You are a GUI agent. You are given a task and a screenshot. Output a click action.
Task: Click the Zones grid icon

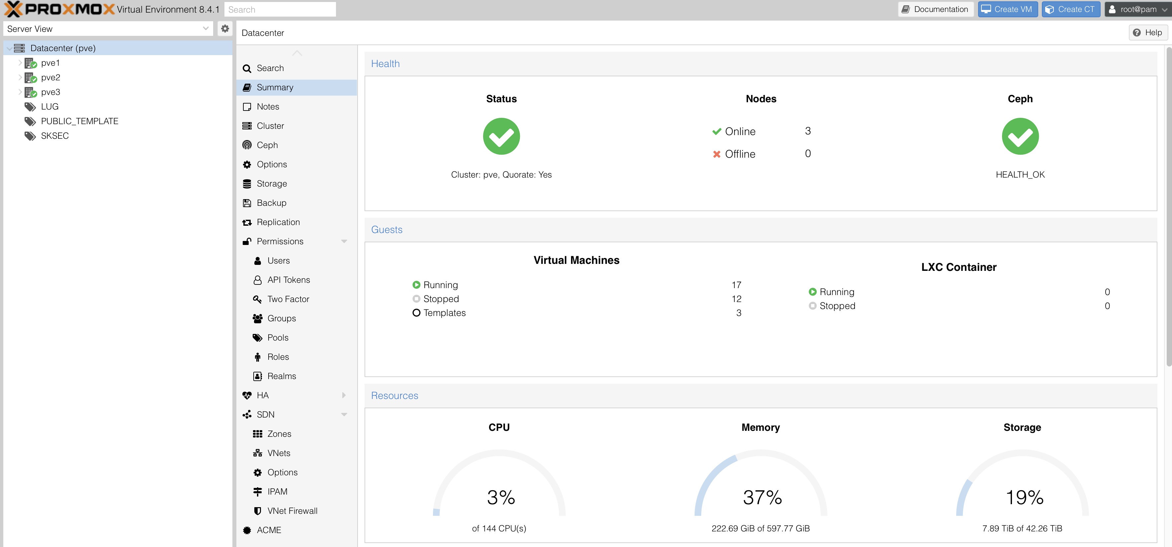click(x=258, y=434)
